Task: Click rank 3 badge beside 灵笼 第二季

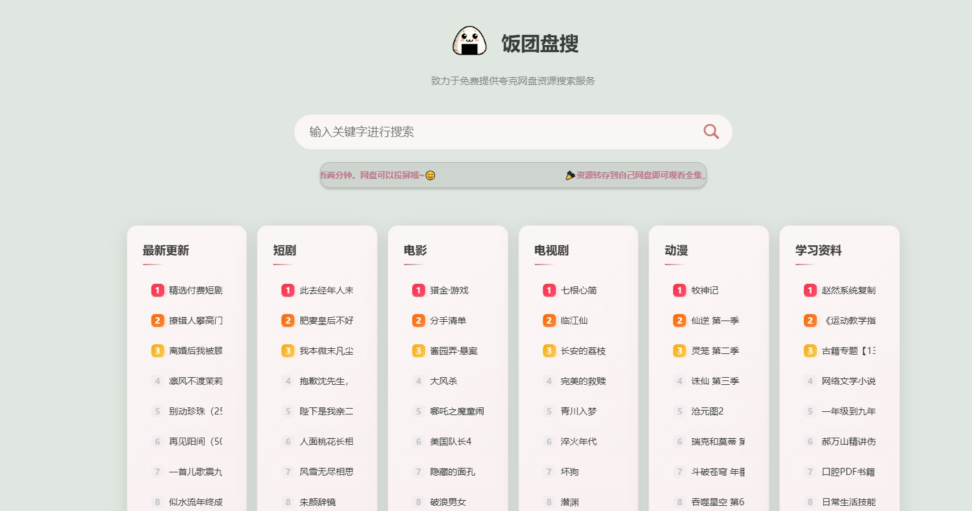Action: click(x=679, y=351)
